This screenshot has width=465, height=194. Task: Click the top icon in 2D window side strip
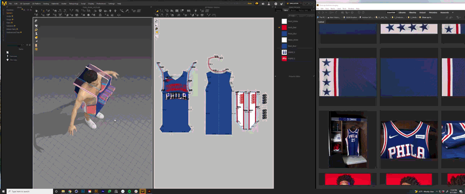tap(157, 21)
